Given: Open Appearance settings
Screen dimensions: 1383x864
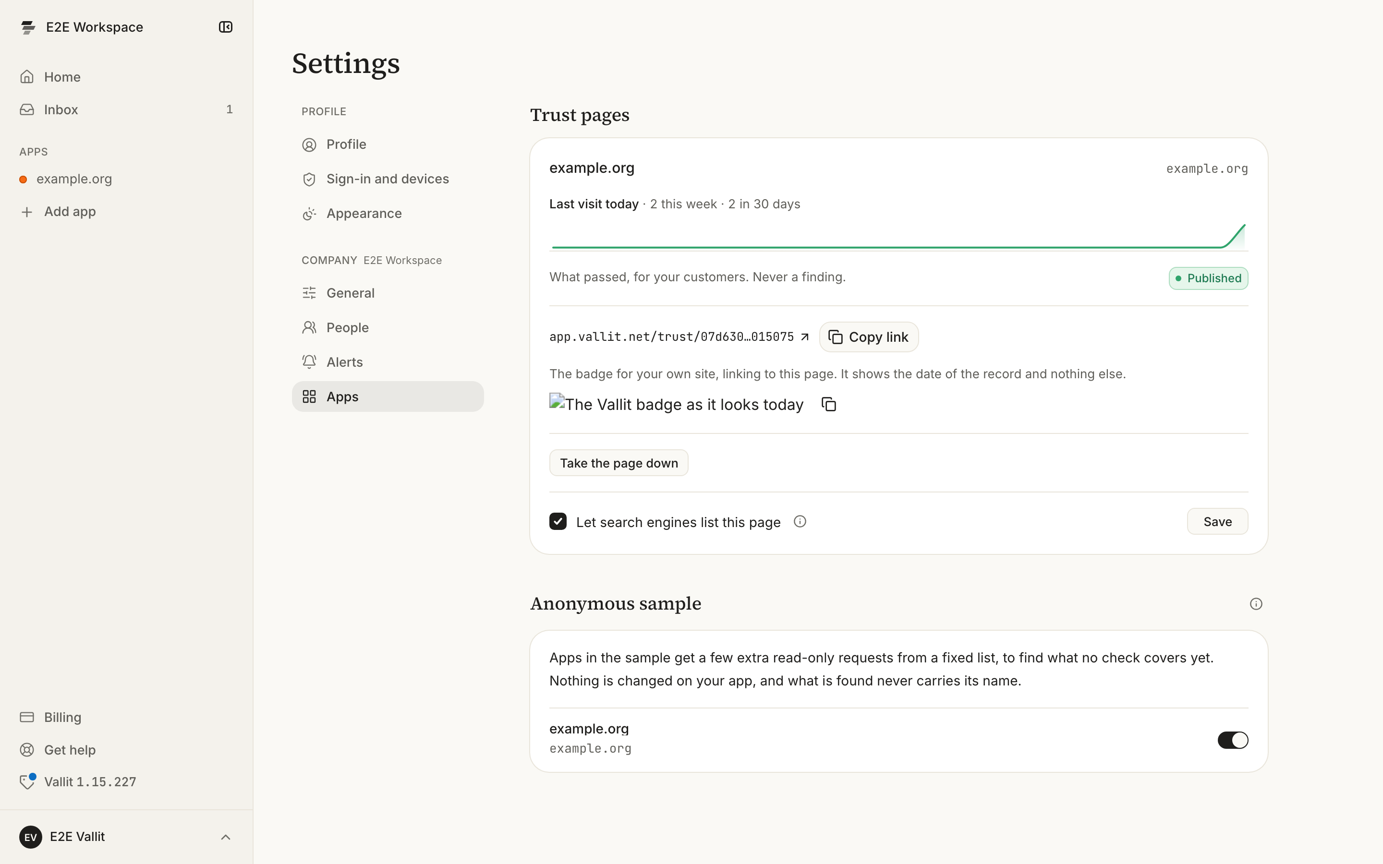Looking at the screenshot, I should click(x=388, y=213).
